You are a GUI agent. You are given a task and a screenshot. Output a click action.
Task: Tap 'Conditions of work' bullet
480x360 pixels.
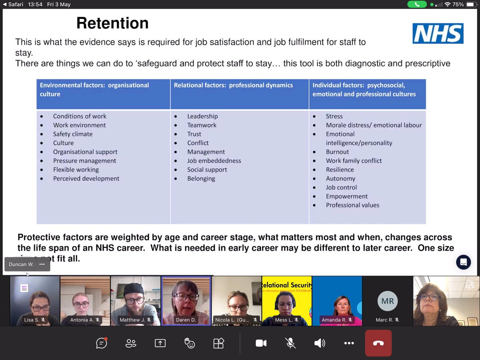coord(80,116)
